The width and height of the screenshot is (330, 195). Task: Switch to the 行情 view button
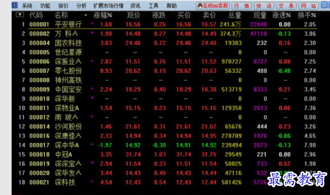[242, 6]
